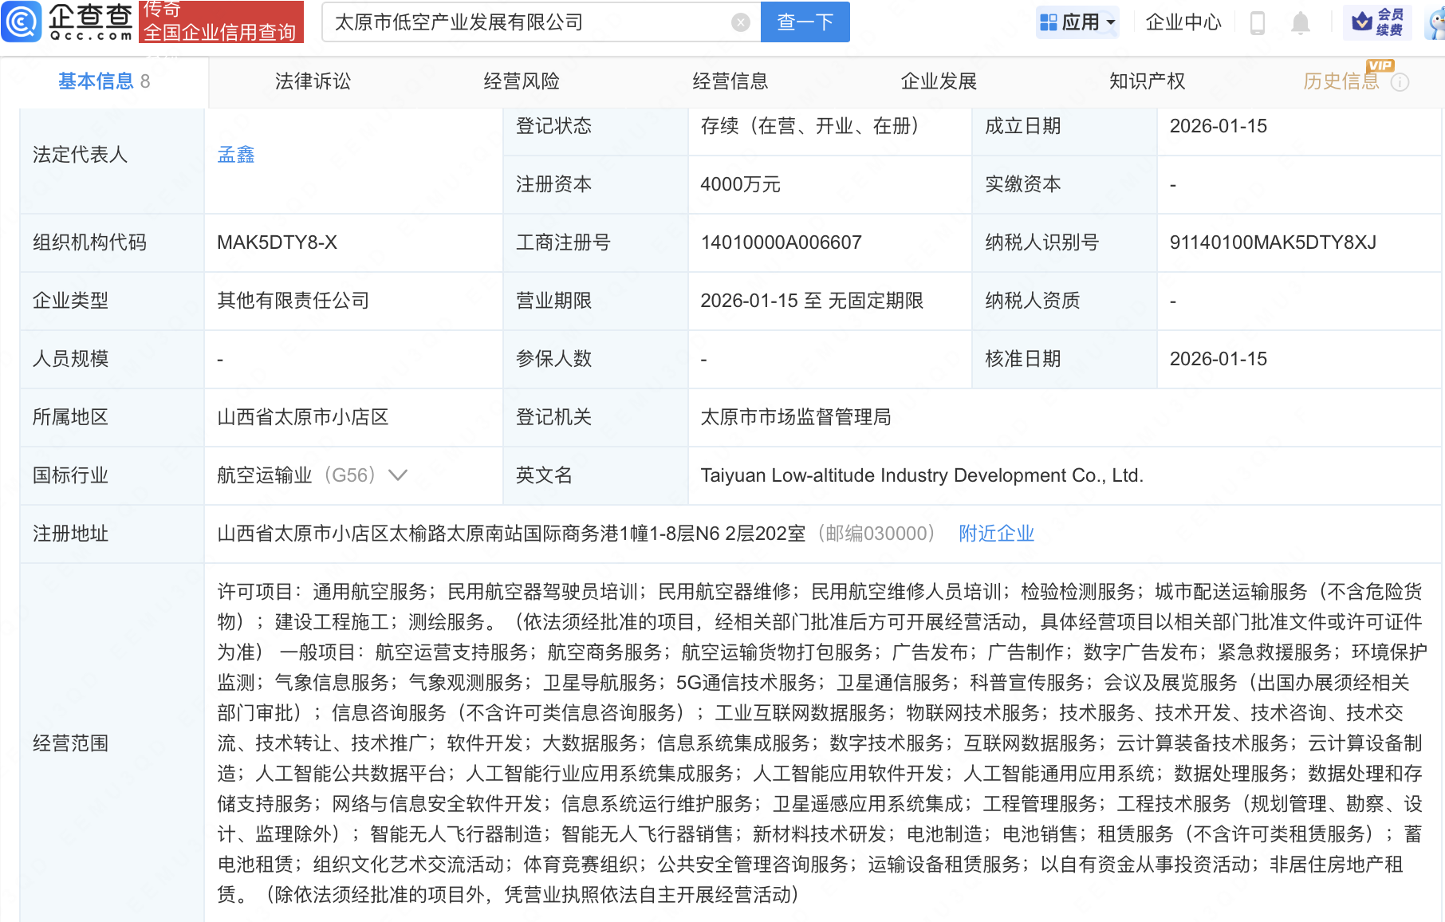Switch to the 法律诉讼 tab
This screenshot has width=1445, height=922.
point(313,81)
